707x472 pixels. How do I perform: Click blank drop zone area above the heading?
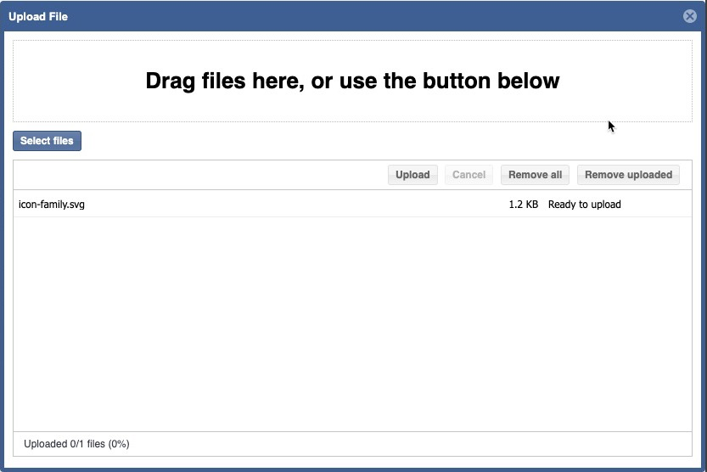pyautogui.click(x=352, y=51)
